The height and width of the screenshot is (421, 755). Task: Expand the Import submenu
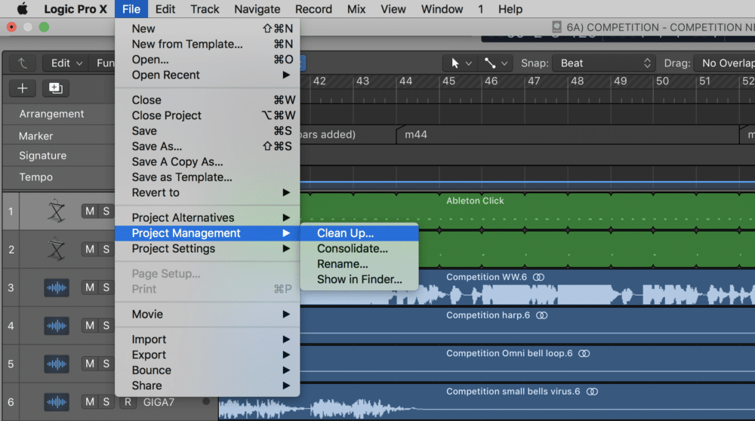click(x=207, y=340)
